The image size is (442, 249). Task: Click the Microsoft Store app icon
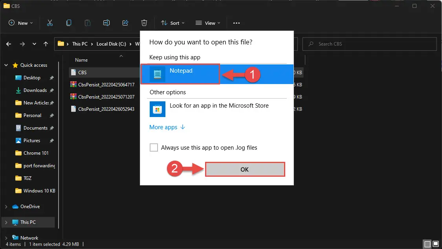157,109
